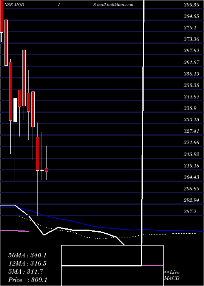Click the 373.36 price axis label
Viewport: 204px width, 286px height.
click(x=191, y=39)
